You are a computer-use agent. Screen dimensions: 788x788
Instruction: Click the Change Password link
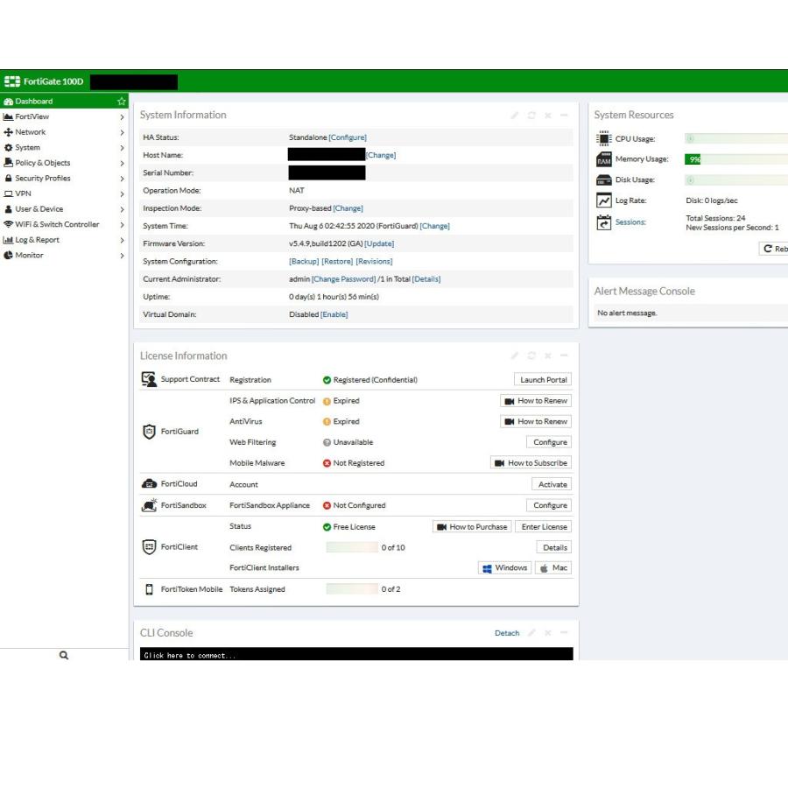point(343,279)
